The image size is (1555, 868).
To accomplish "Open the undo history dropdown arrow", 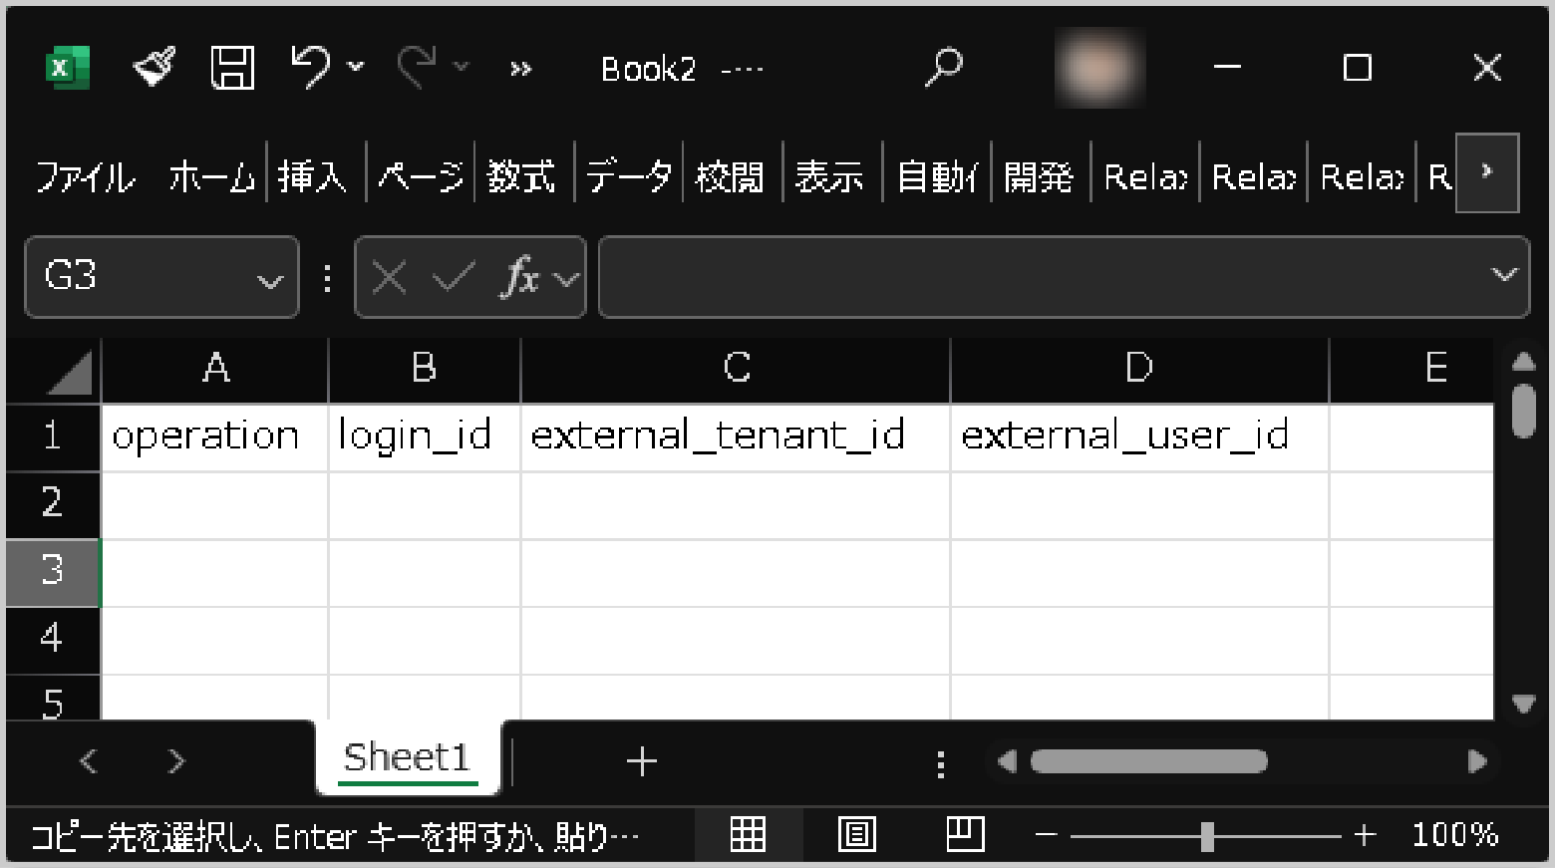I will [x=356, y=67].
